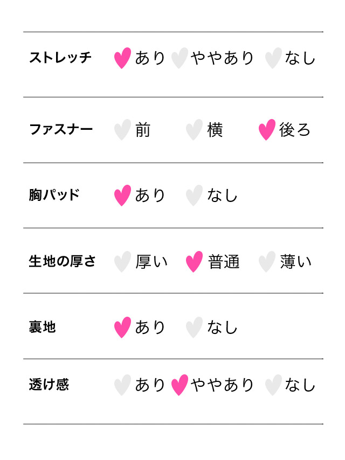Screen dimensions: 345x460
Task: Click the ストレッチ row label
Action: tap(60, 58)
